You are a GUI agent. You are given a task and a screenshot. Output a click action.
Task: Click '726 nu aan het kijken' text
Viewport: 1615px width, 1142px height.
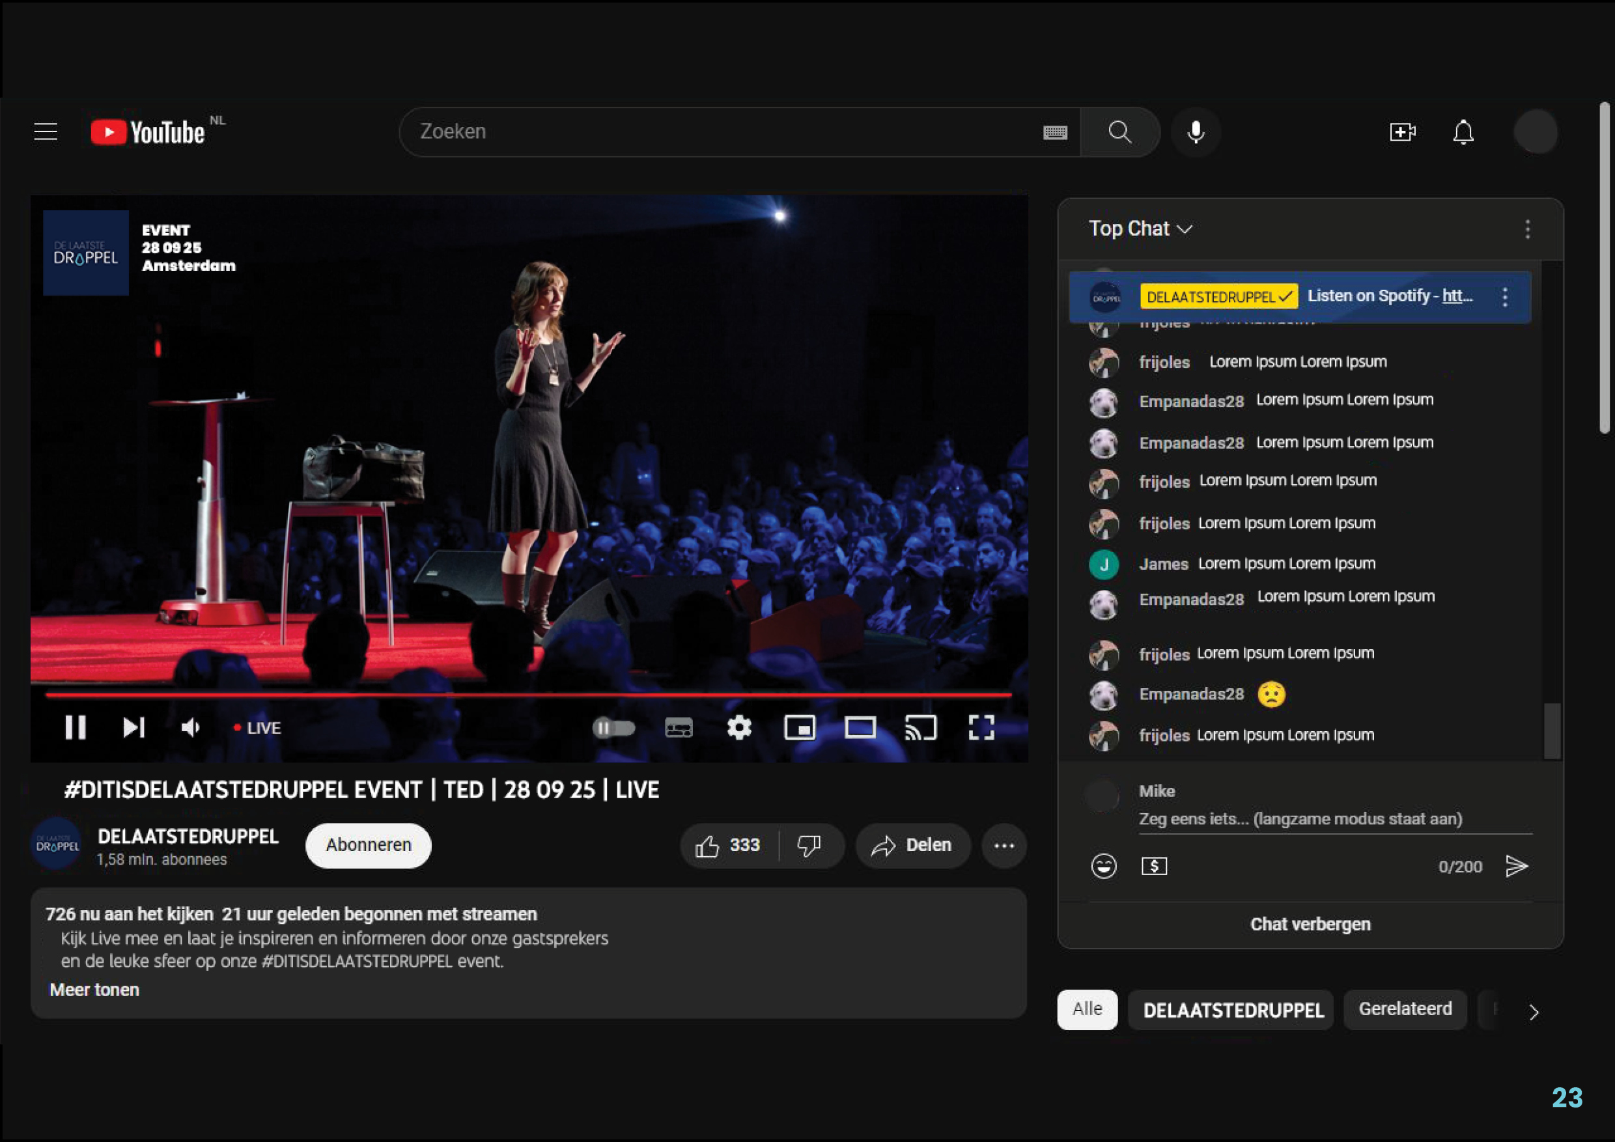coord(130,914)
